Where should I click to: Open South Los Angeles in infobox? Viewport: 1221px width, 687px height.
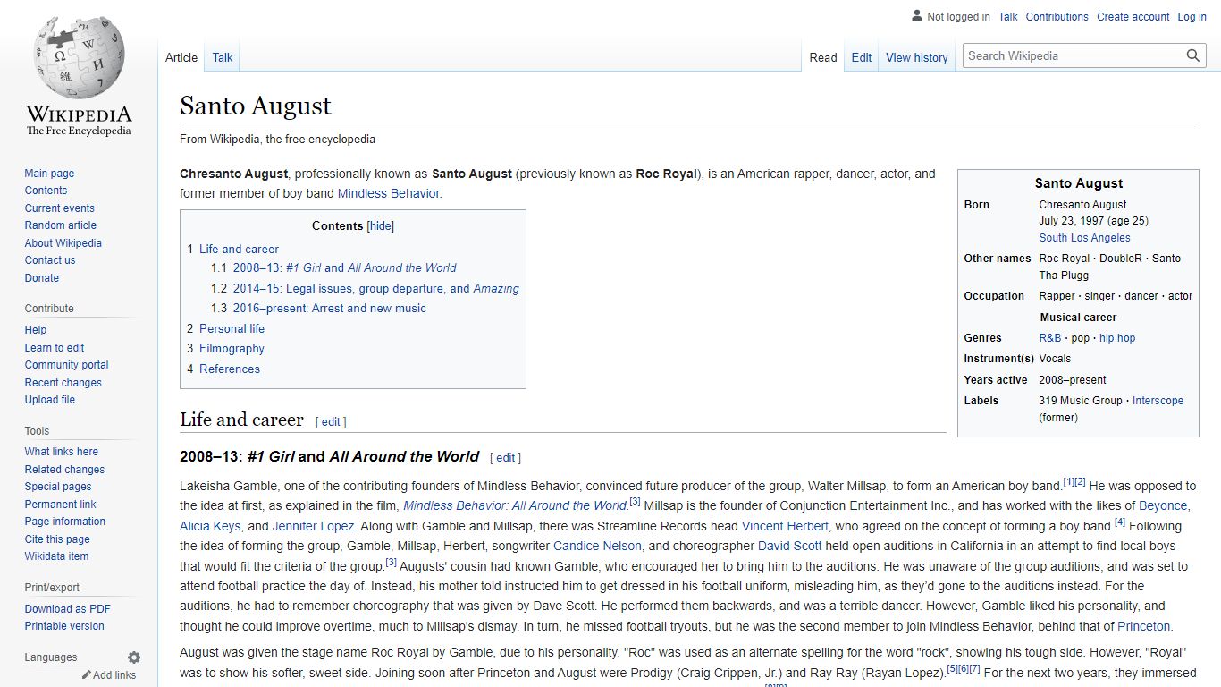click(1084, 238)
